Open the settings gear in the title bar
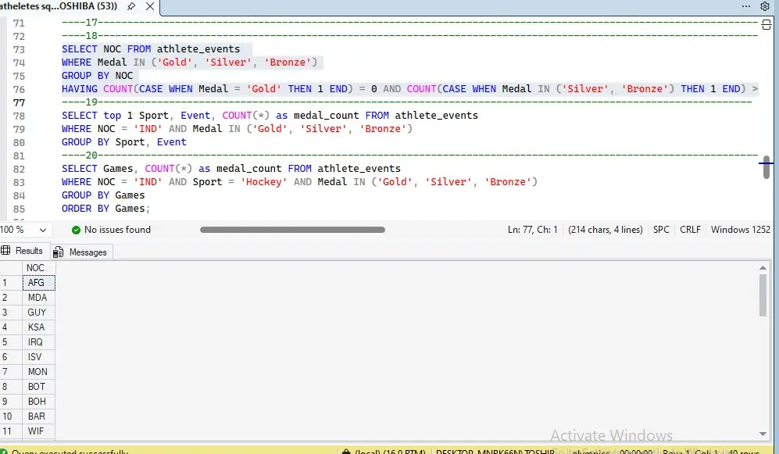The image size is (779, 454). [764, 6]
